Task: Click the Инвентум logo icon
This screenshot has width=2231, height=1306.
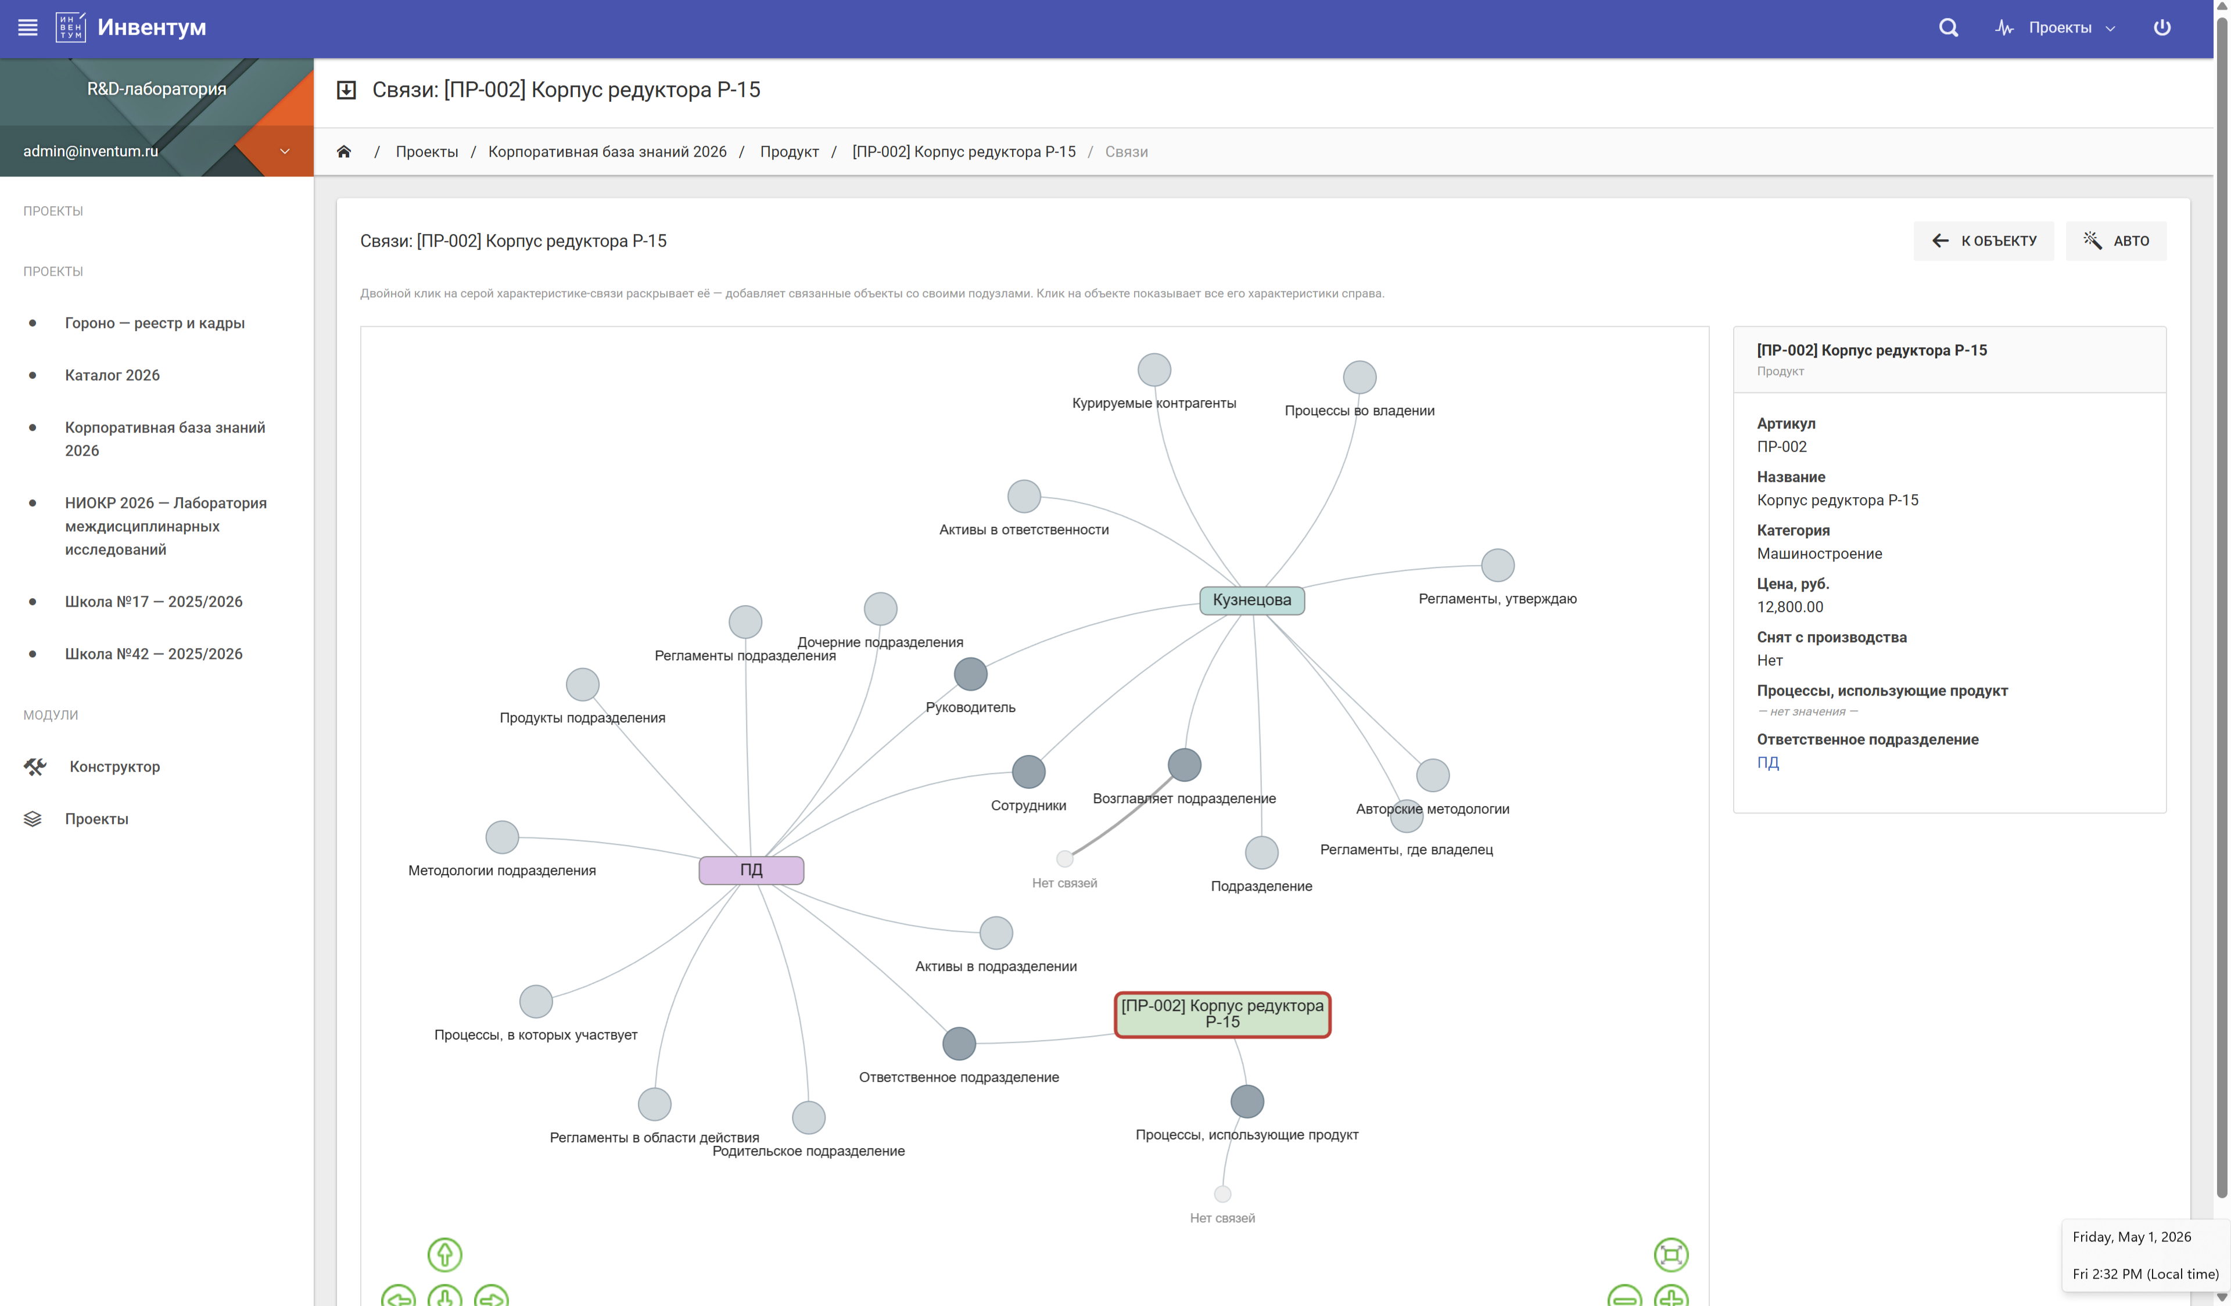Action: tap(70, 27)
